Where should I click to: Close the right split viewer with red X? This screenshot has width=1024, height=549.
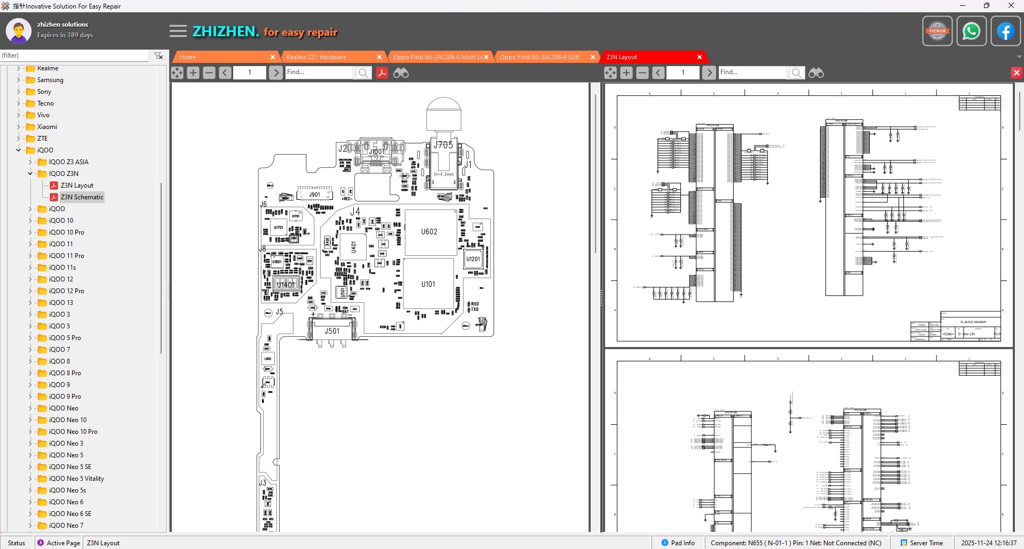pyautogui.click(x=1017, y=72)
